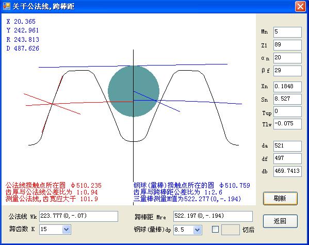Select the da diameter field
Viewport: 309px width, 245px height.
[x=287, y=146]
